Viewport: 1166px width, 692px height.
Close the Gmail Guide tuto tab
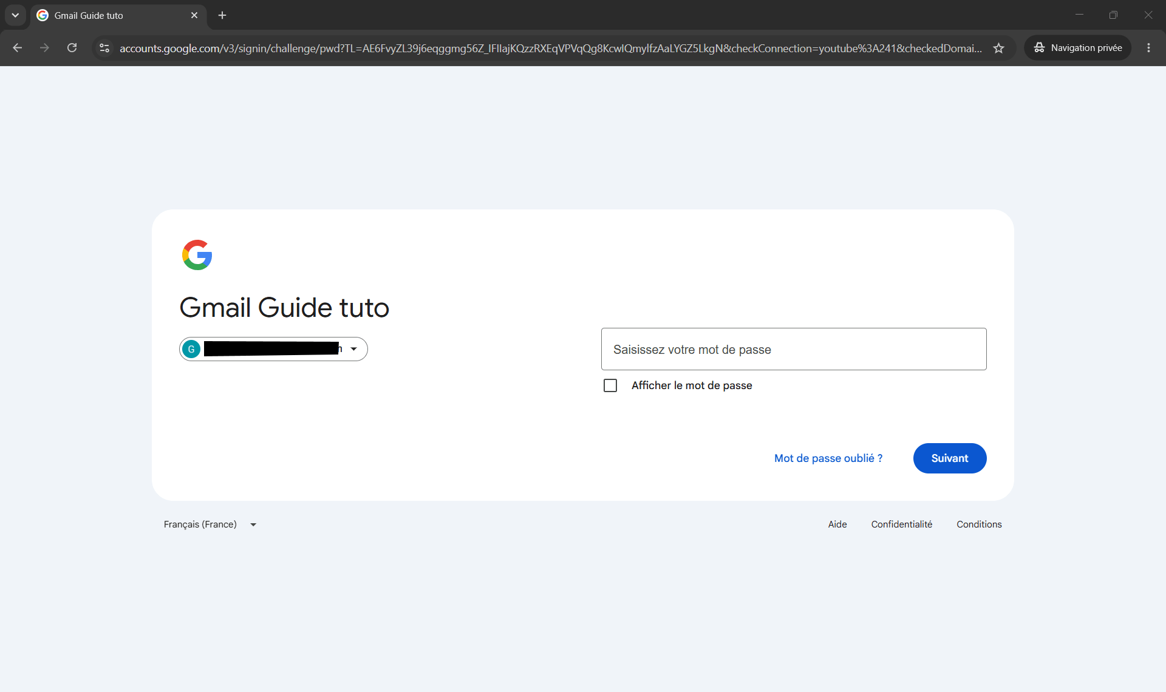point(194,15)
